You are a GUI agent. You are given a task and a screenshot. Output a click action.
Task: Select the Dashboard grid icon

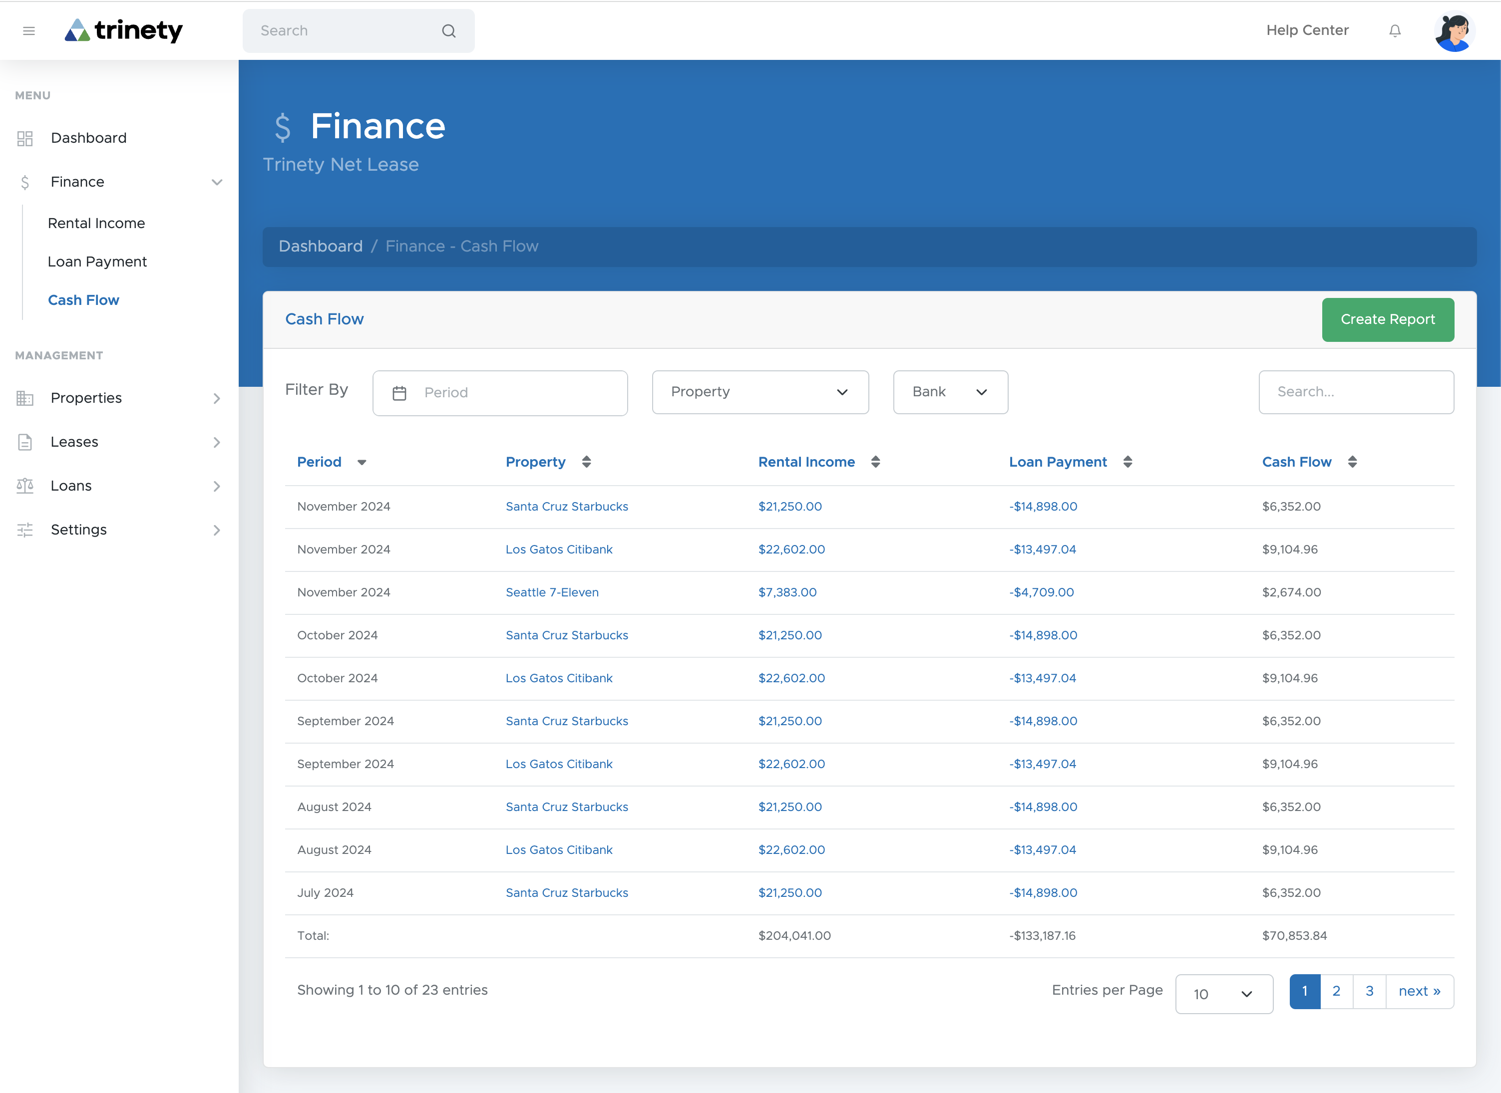(x=25, y=138)
